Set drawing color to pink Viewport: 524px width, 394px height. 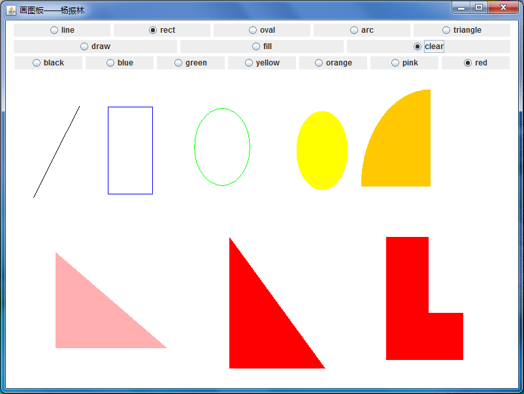(404, 63)
